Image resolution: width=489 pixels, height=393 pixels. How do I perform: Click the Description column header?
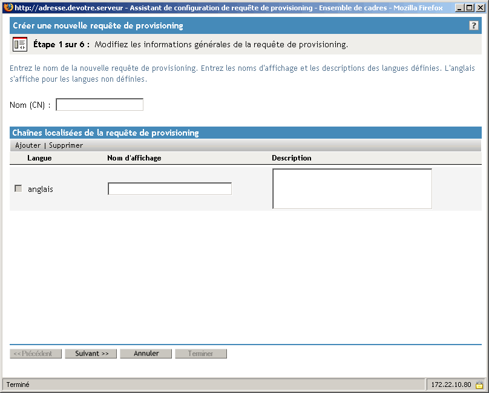pyautogui.click(x=292, y=158)
